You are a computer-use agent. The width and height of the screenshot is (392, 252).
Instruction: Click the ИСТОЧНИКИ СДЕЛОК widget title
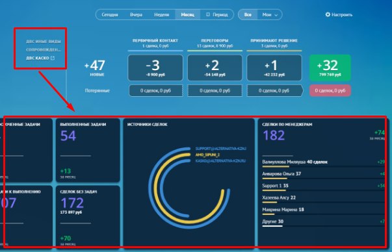point(148,125)
